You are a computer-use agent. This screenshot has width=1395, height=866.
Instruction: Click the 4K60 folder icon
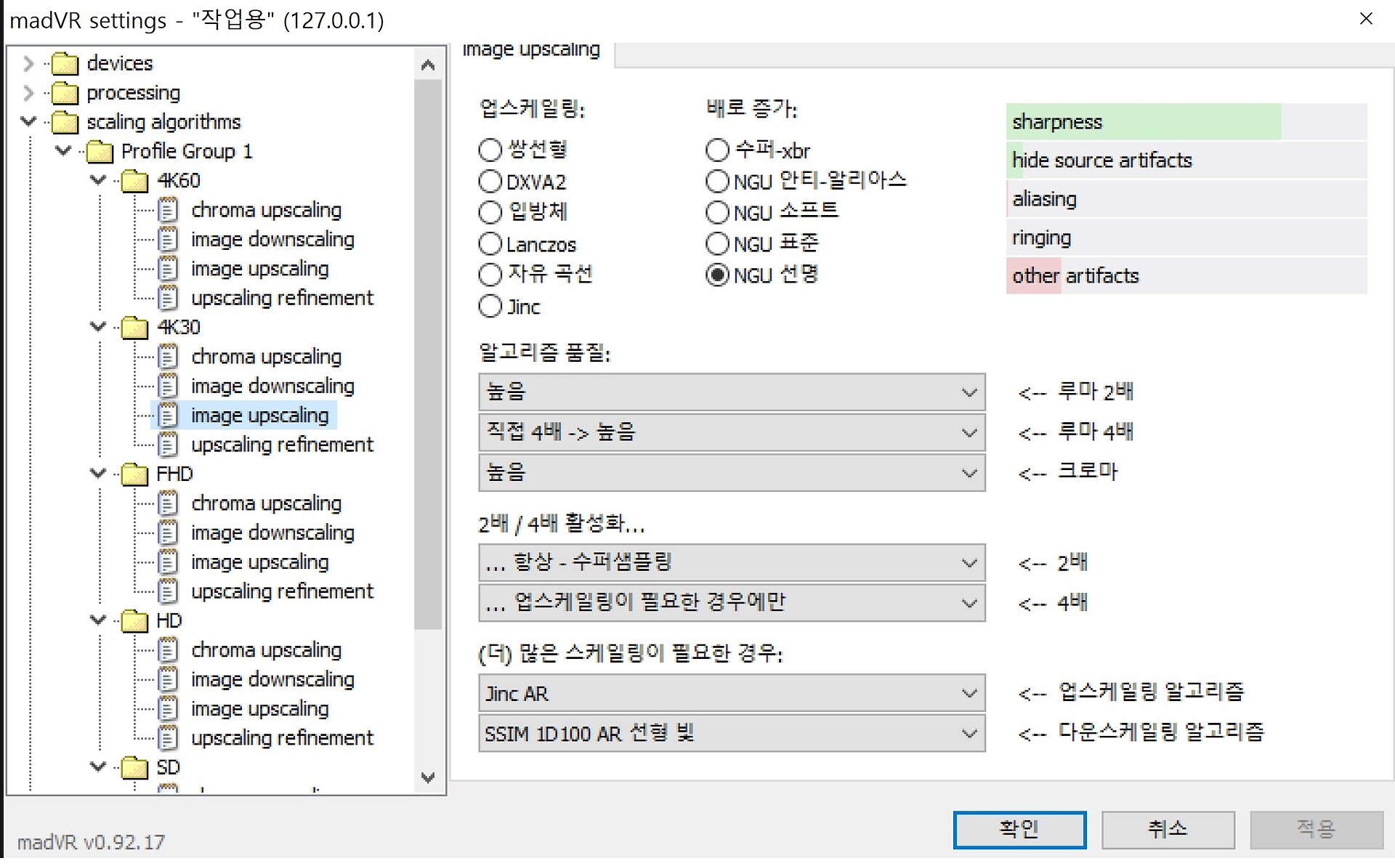coord(134,181)
